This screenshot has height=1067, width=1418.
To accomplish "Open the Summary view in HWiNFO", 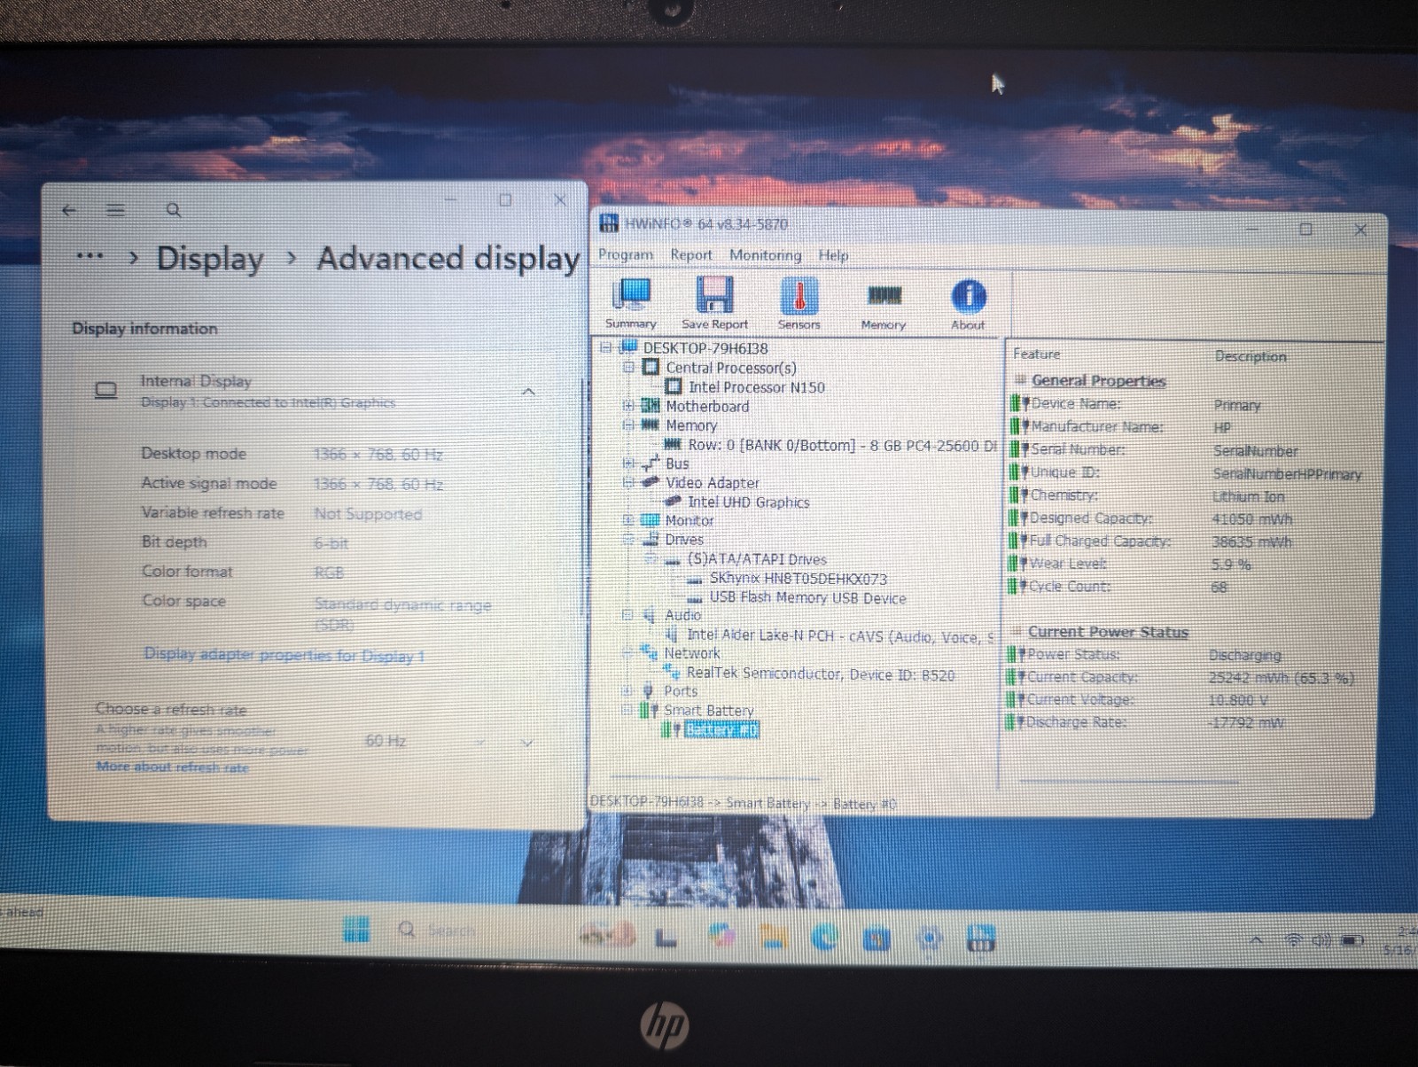I will pos(631,303).
